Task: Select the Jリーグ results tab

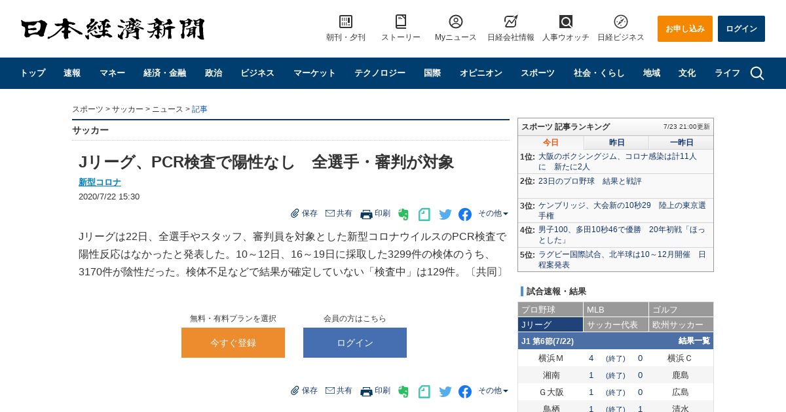Action: (x=550, y=324)
